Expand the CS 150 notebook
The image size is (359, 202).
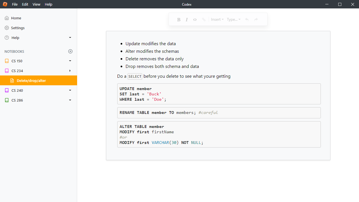(70, 61)
